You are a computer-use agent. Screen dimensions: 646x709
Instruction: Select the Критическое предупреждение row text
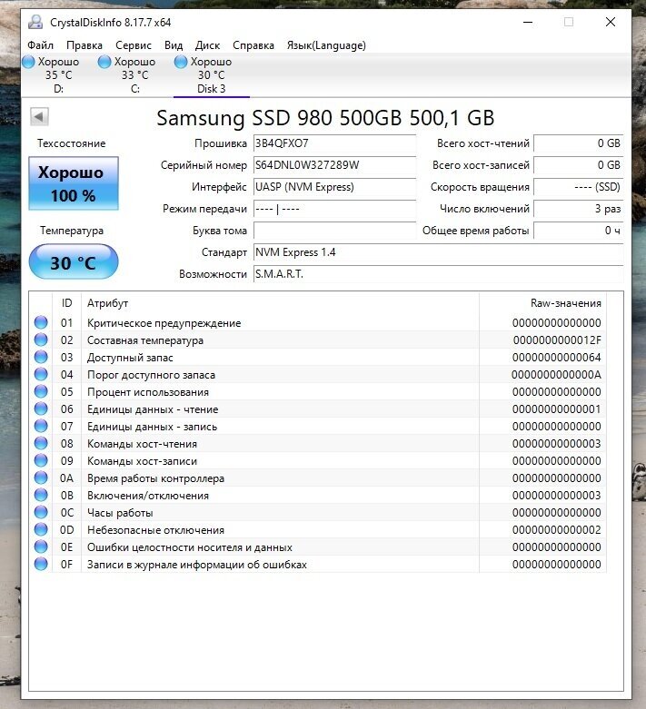(164, 323)
